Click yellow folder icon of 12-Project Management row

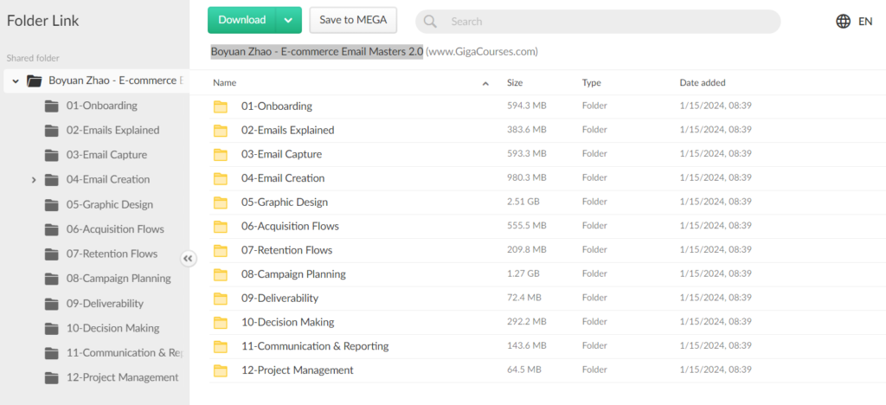point(221,370)
